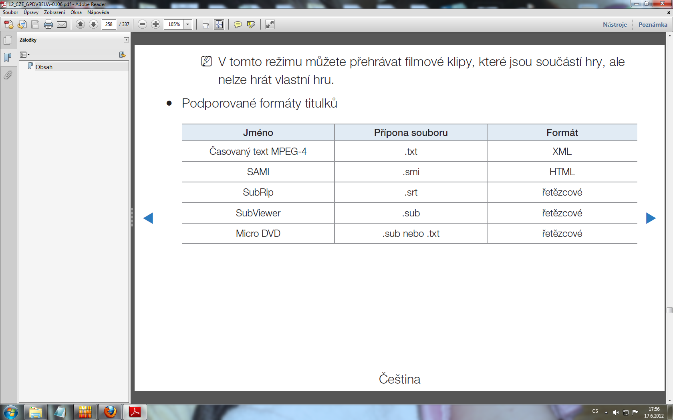Open the Okna menu
Image resolution: width=673 pixels, height=420 pixels.
[76, 12]
